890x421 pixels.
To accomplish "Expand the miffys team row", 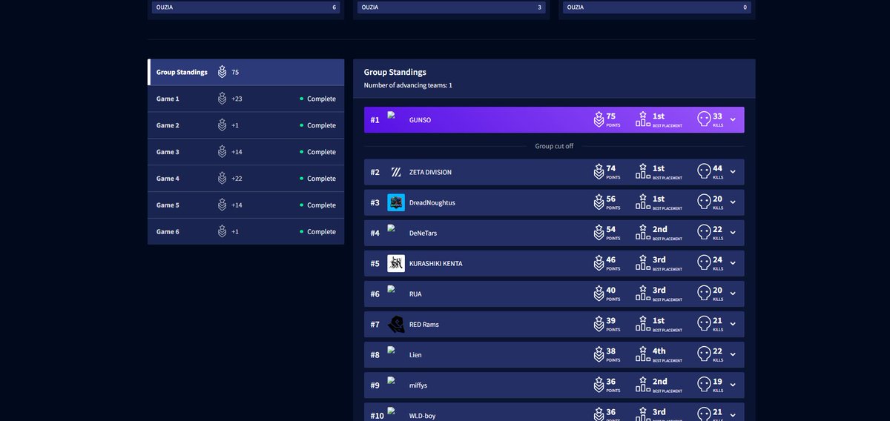I will (x=733, y=385).
